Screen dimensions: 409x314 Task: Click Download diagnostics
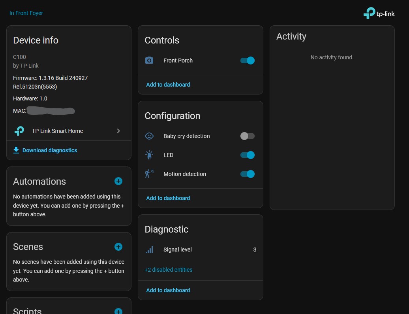50,150
